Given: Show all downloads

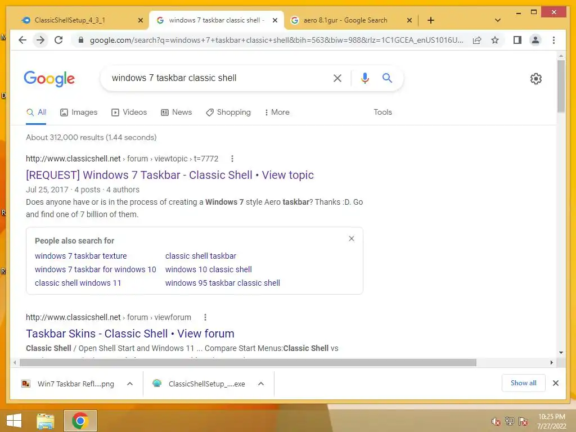Looking at the screenshot, I should 524,383.
